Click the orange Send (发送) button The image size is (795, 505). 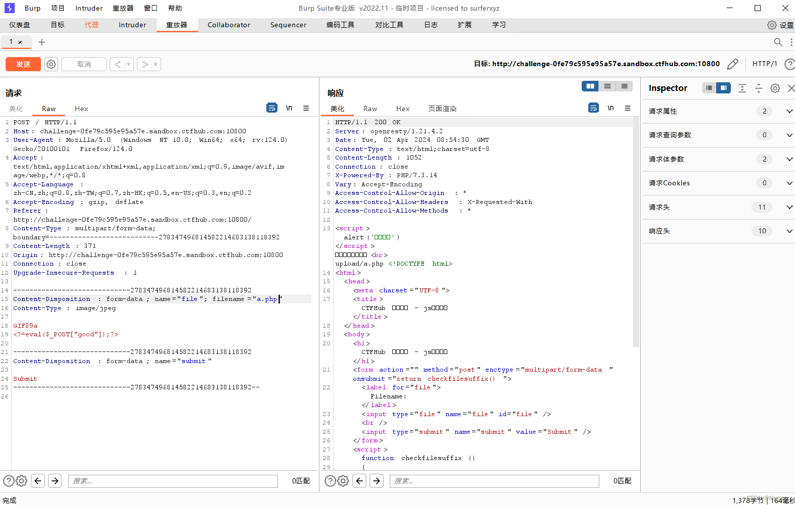[x=23, y=64]
